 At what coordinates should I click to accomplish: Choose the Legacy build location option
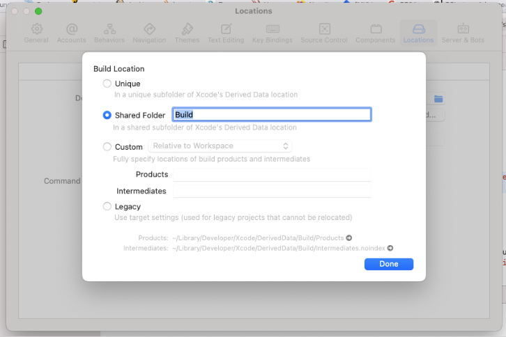pos(107,206)
